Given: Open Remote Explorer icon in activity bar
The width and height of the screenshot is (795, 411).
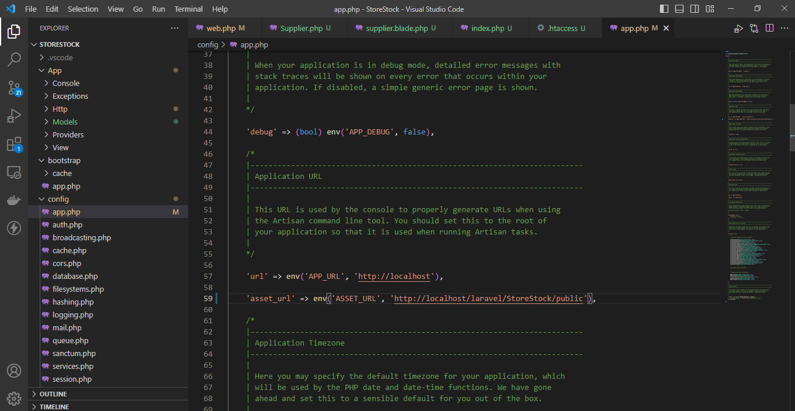Looking at the screenshot, I should tap(14, 172).
